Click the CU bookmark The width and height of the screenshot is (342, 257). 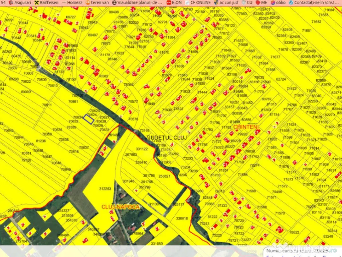tap(247, 2)
